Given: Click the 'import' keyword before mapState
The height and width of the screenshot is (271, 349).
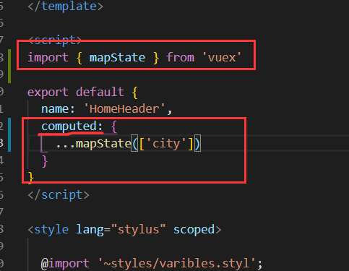Looking at the screenshot, I should click(x=48, y=58).
